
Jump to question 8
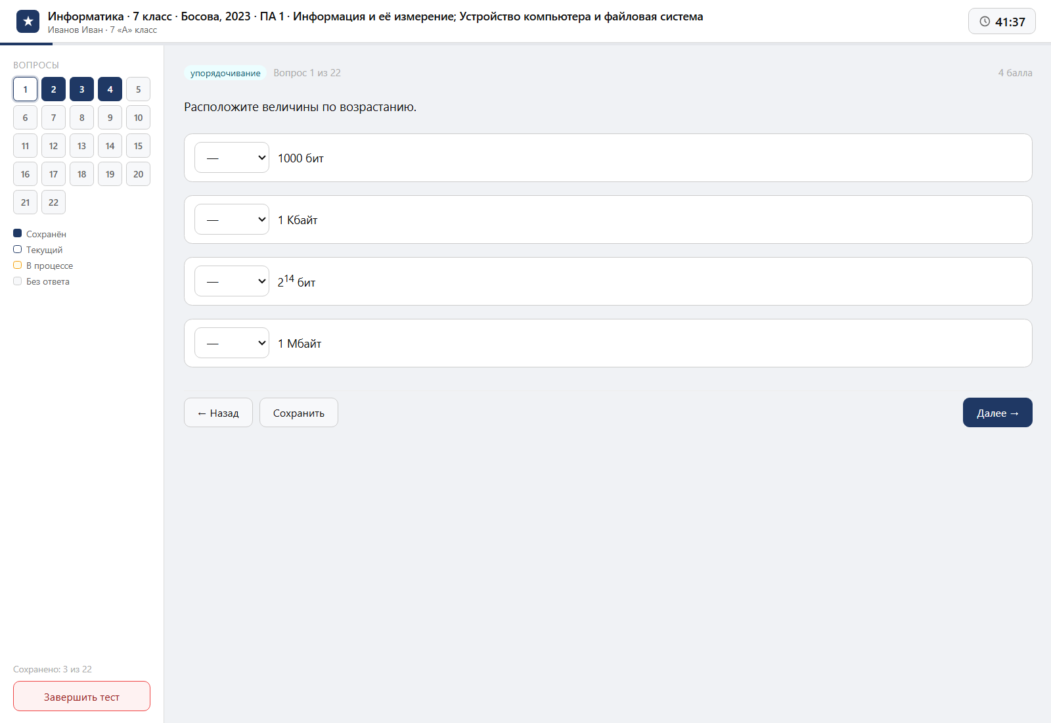81,118
